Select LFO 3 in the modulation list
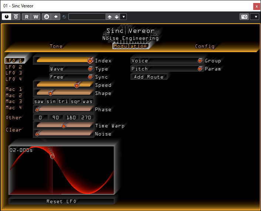Viewport: 261px width, 211px height. point(14,73)
